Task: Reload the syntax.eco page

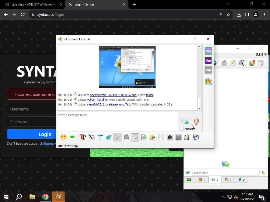Action: [23, 15]
